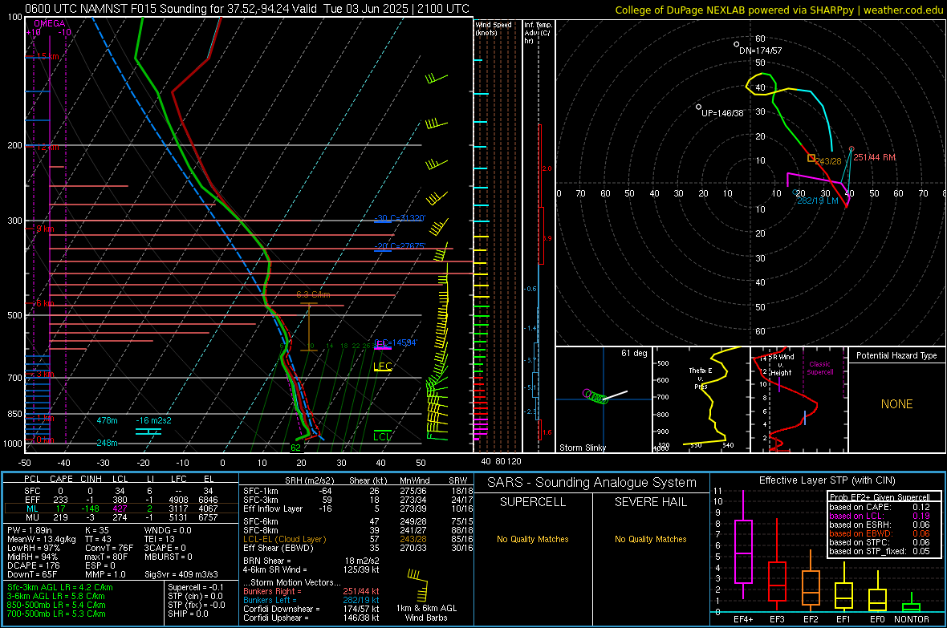Click the red based on EBWD probability
The image size is (947, 628).
pos(880,533)
